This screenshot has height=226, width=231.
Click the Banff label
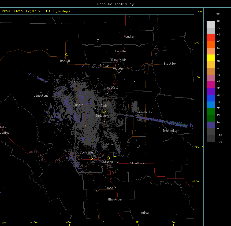(33, 152)
